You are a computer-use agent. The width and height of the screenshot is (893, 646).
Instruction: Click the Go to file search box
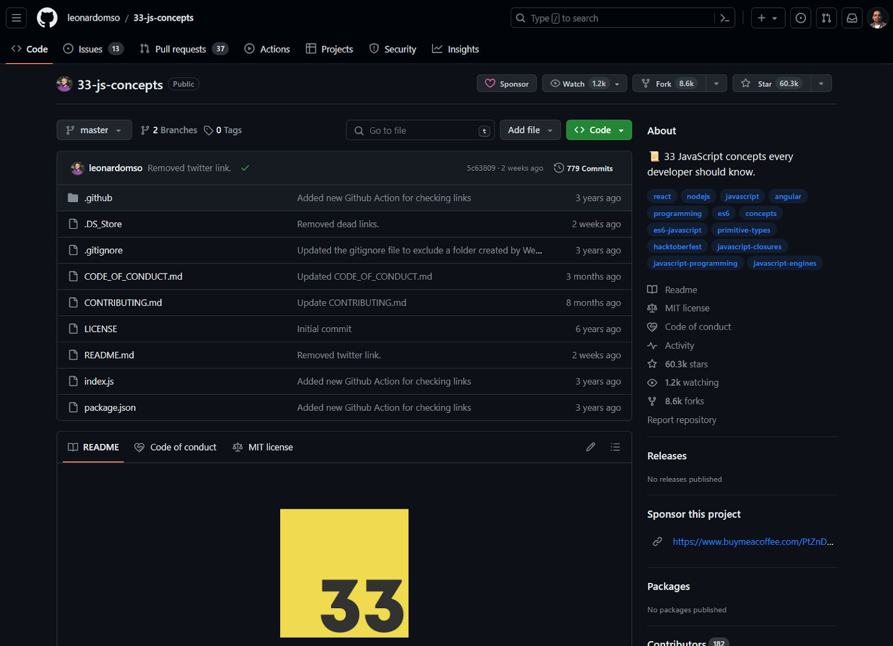pos(420,130)
